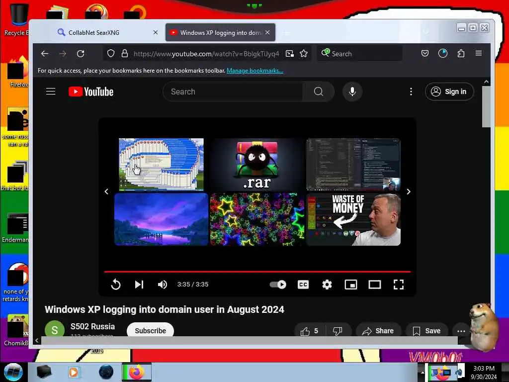Viewport: 509px width, 382px height.
Task: Open the Firefox account profile icon
Action: pos(443,53)
